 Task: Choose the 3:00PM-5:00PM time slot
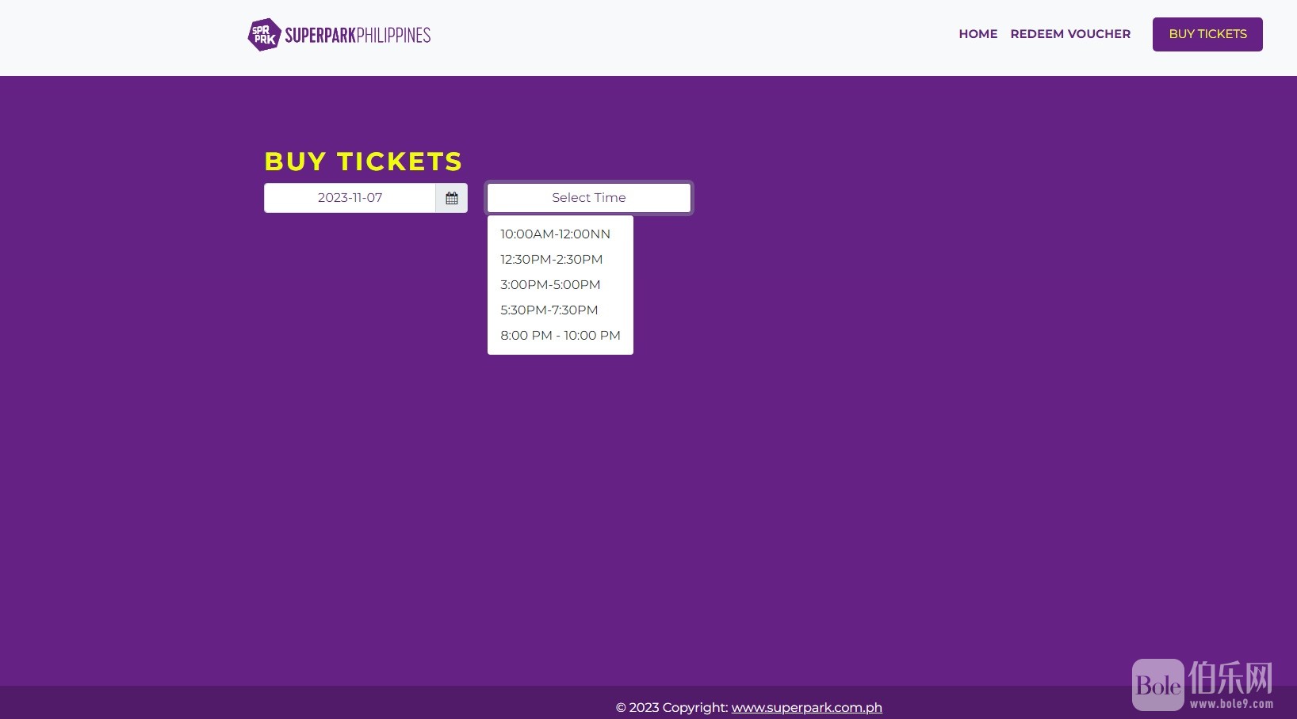click(560, 285)
